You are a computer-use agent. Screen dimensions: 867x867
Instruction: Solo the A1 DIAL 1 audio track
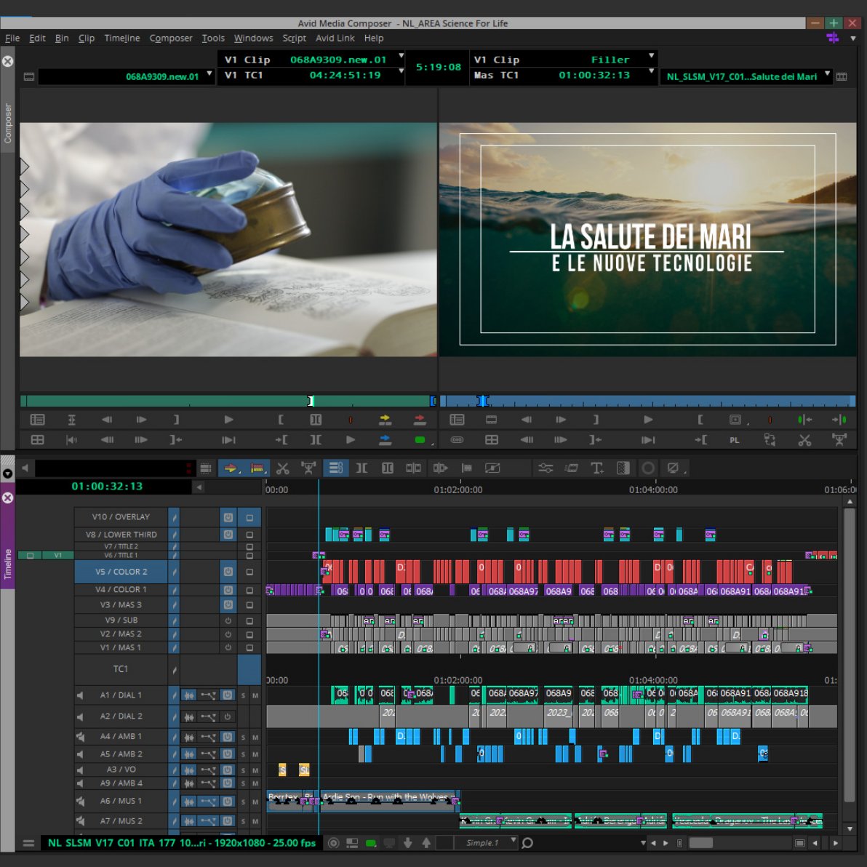click(244, 695)
